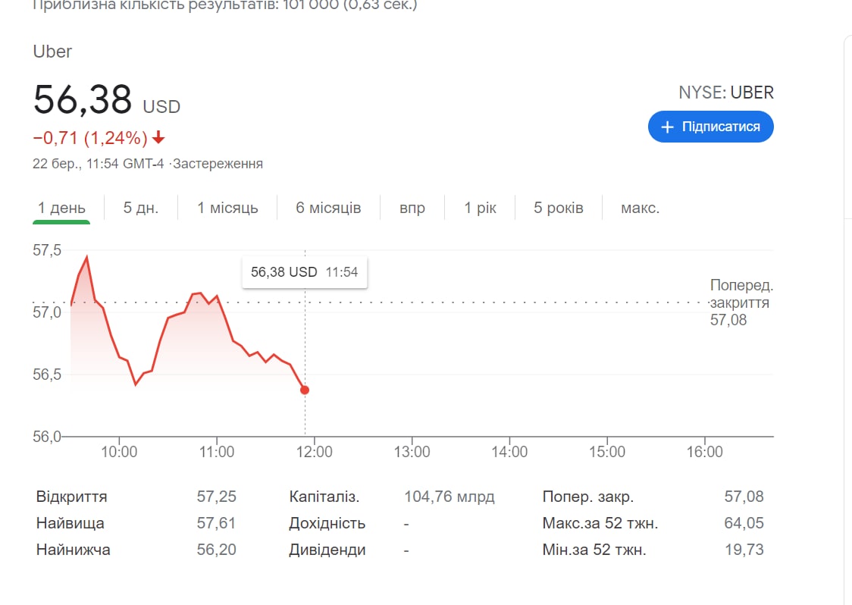852x605 pixels.
Task: Click the main price '56,38'
Action: point(83,99)
